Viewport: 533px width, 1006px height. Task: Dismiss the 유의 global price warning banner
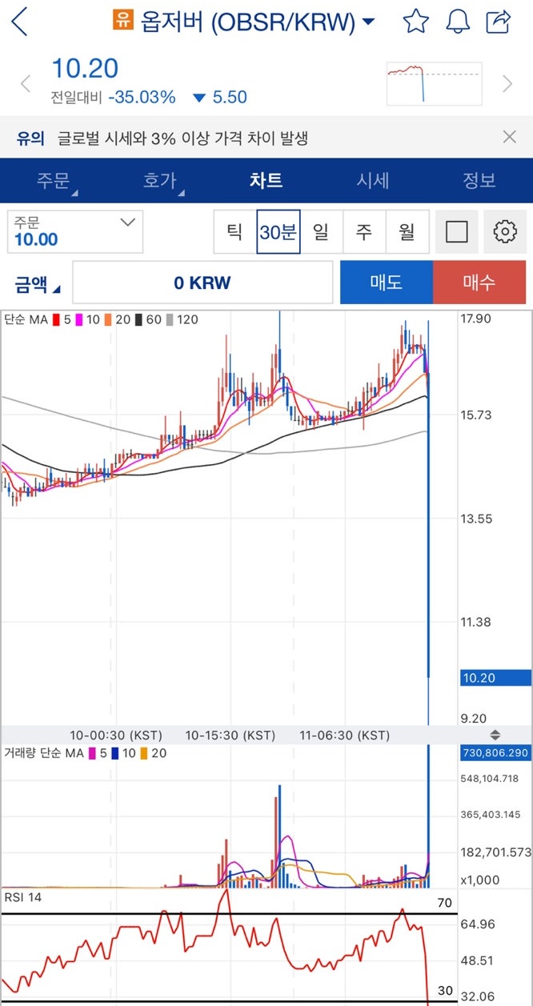(x=510, y=137)
